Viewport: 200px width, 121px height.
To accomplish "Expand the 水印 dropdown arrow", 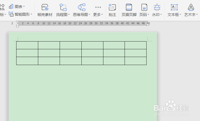I will (x=161, y=14).
